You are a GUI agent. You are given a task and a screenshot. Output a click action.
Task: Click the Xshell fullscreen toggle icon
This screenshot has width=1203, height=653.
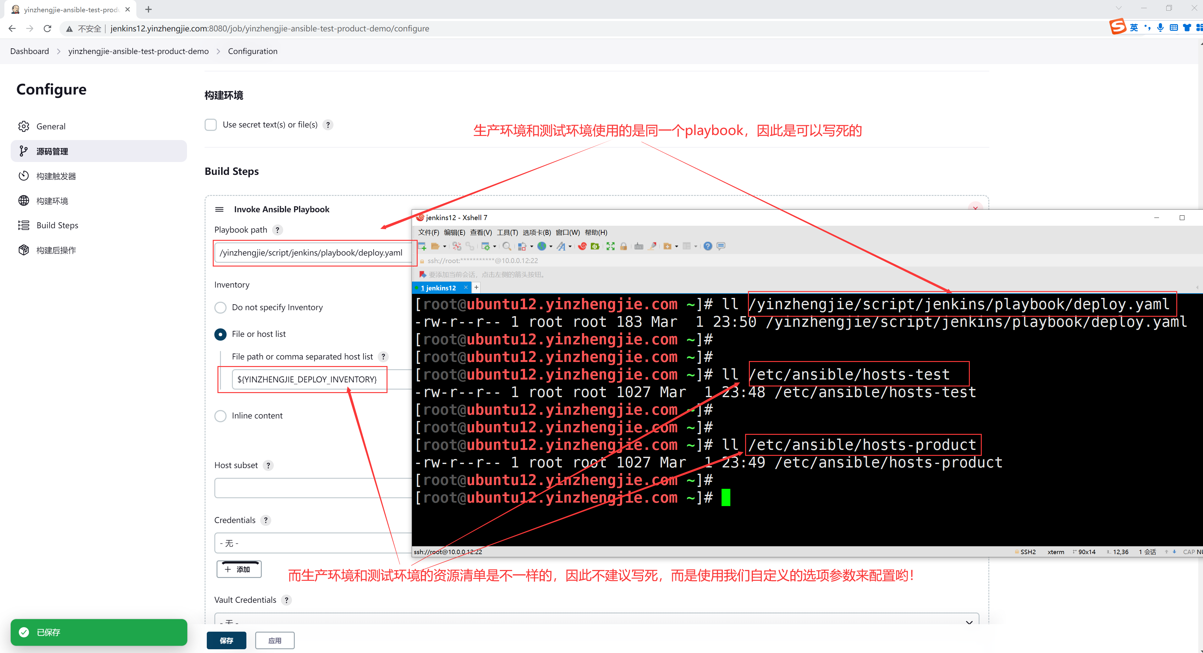click(610, 246)
